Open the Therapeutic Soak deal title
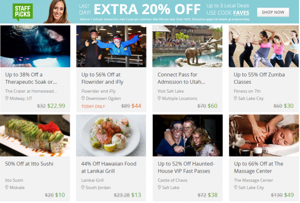The width and height of the screenshot is (300, 203). tap(31, 78)
